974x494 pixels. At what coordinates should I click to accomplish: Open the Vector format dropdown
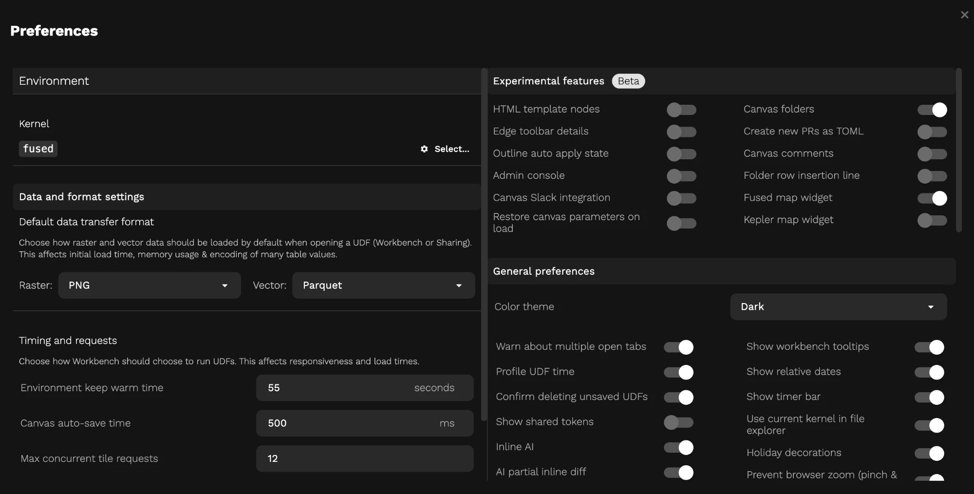384,285
